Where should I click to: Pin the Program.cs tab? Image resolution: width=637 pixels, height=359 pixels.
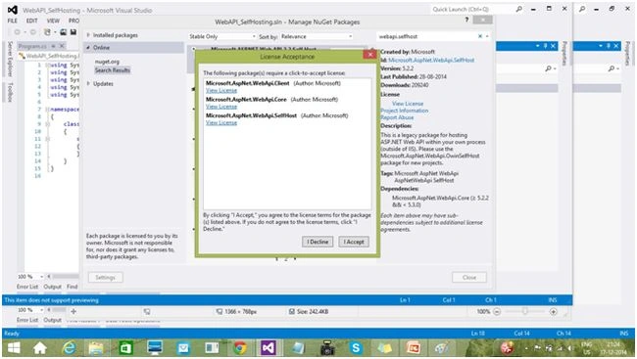[x=53, y=46]
